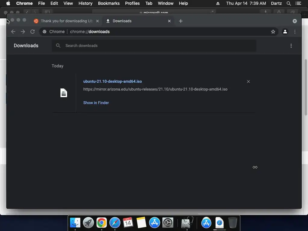Open Safari compass in the Dock

(x=115, y=223)
